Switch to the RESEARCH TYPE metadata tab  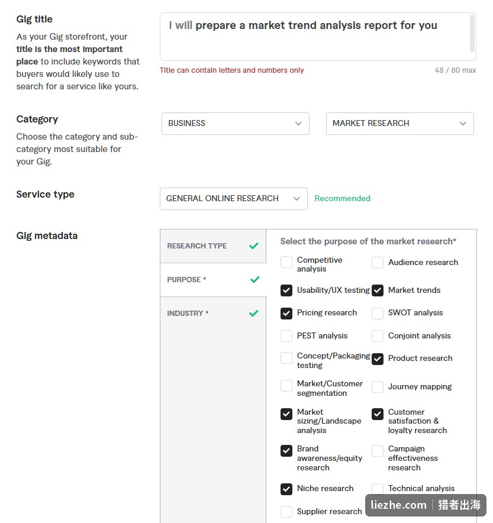pos(213,246)
